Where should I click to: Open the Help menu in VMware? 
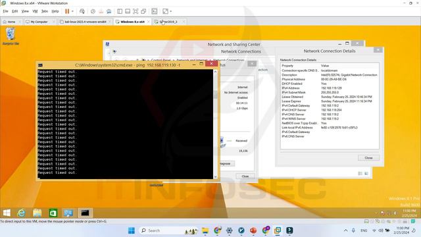[55, 11]
